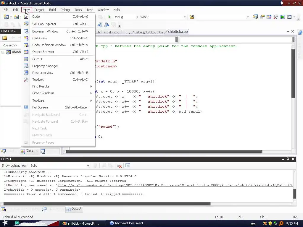Switch to Property Manager bottom tab icon
303x227 pixels.
coord(43,152)
